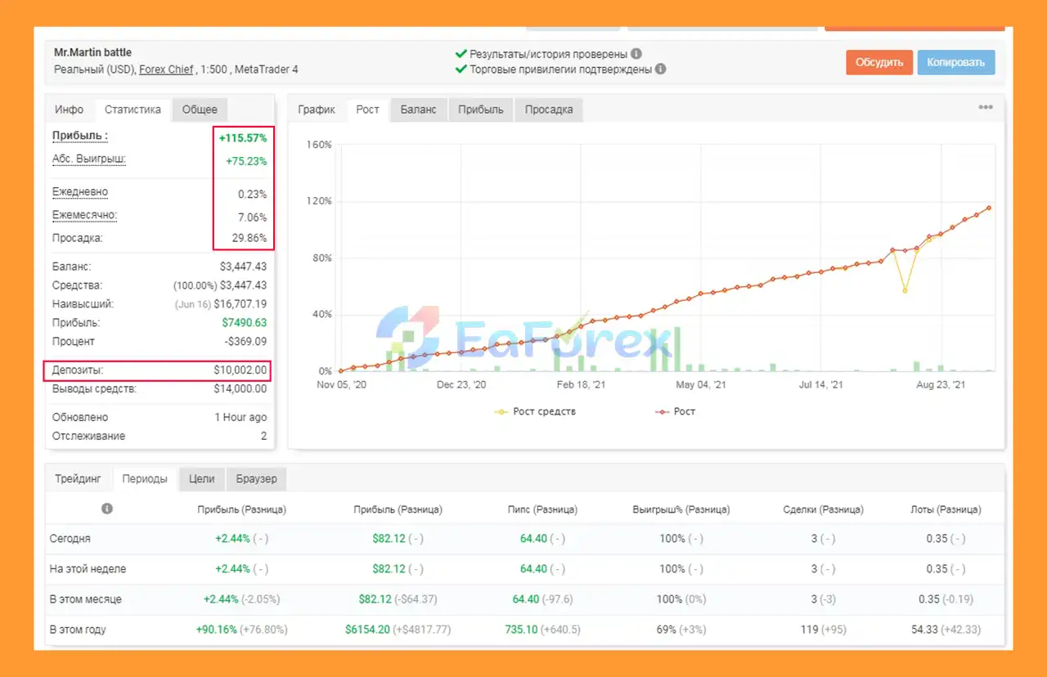Click green checkmark next to verified results
Image resolution: width=1047 pixels, height=677 pixels.
click(461, 54)
